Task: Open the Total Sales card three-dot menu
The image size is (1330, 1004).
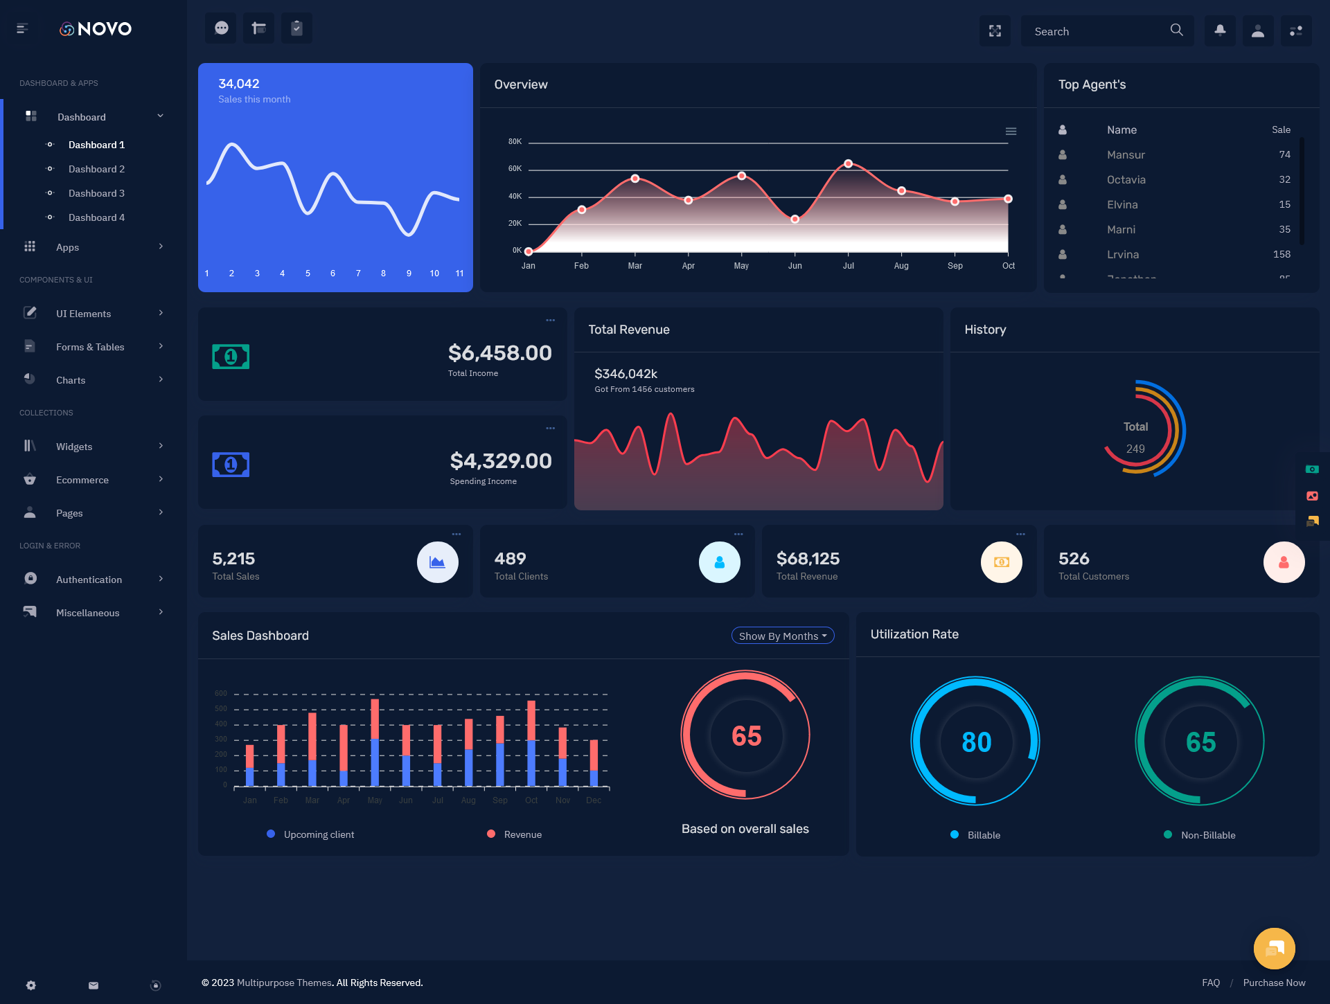Action: pos(456,534)
